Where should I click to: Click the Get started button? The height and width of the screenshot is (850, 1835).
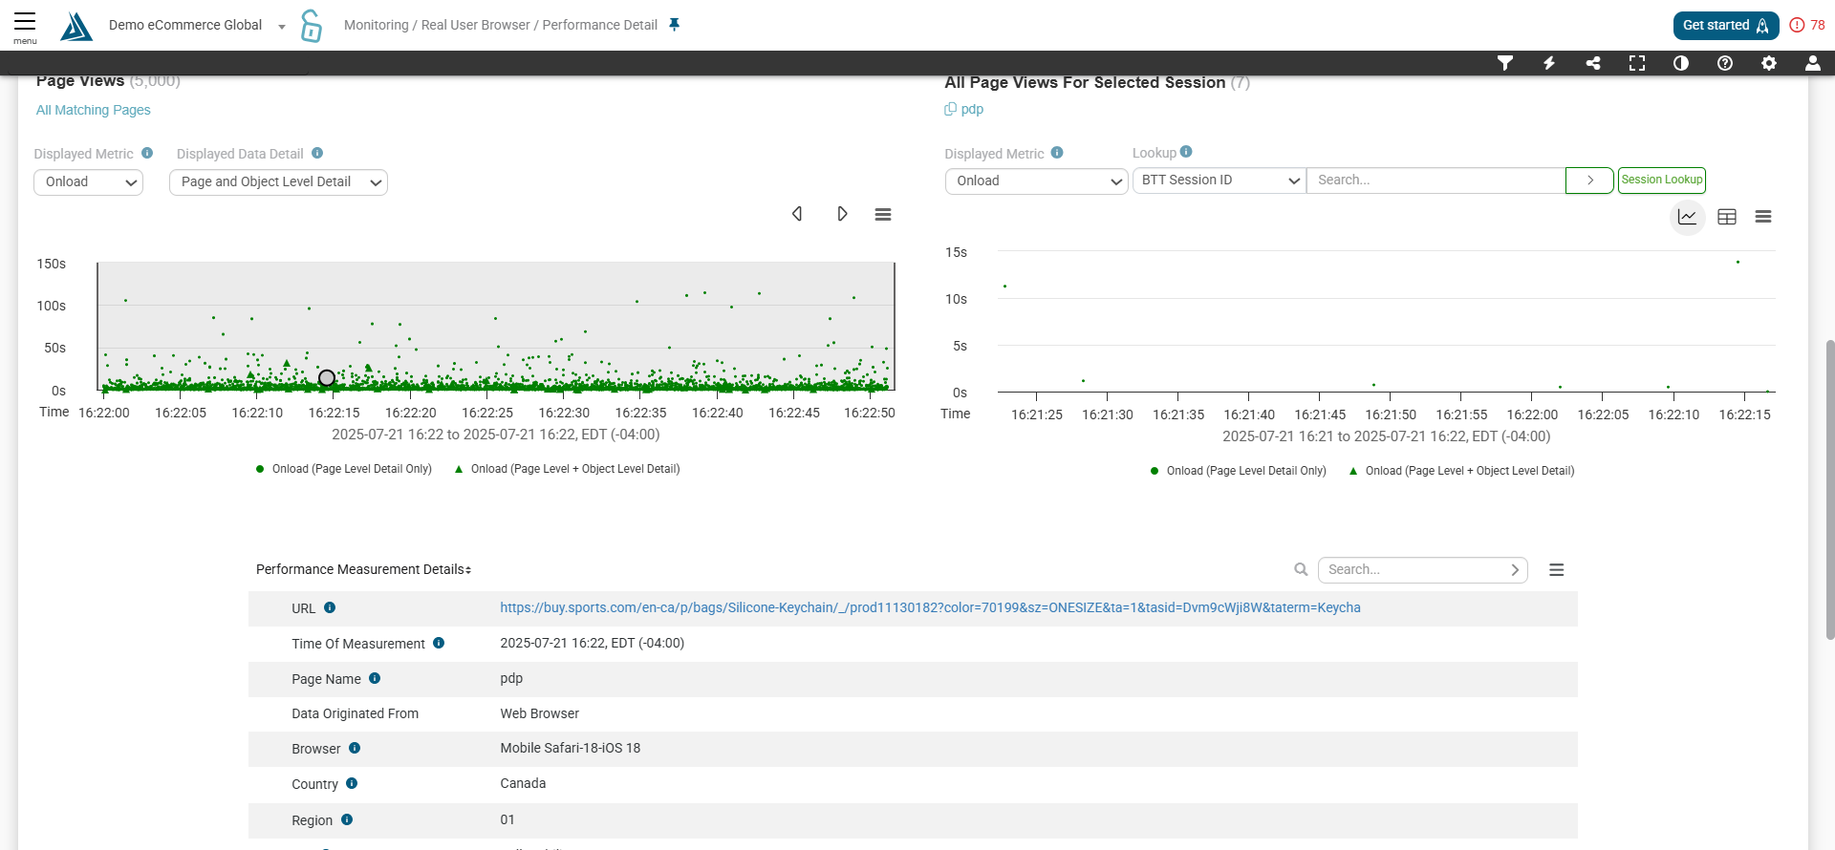(1726, 26)
